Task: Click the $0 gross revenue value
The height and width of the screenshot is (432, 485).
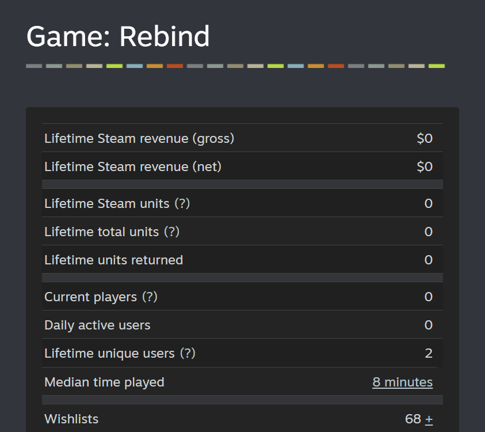Action: pos(425,138)
